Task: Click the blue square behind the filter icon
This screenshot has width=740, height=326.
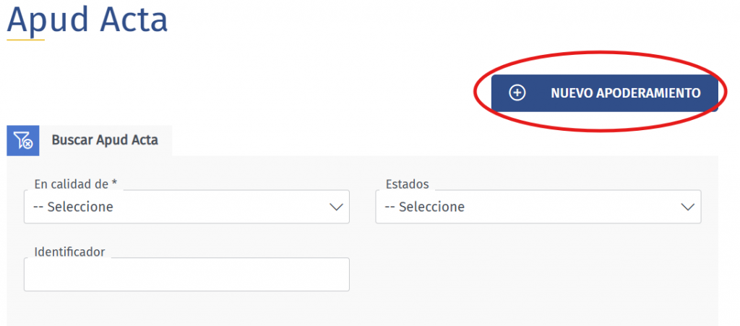Action: (13, 132)
